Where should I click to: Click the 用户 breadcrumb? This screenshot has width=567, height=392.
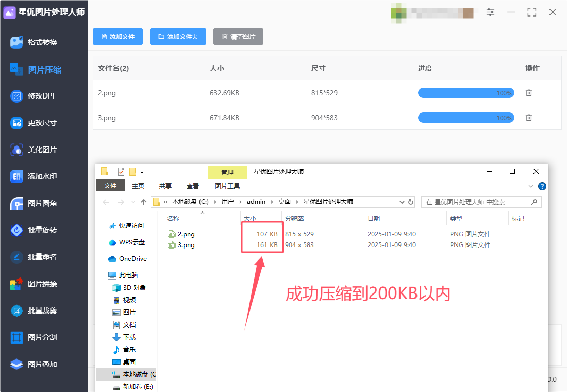click(x=227, y=202)
